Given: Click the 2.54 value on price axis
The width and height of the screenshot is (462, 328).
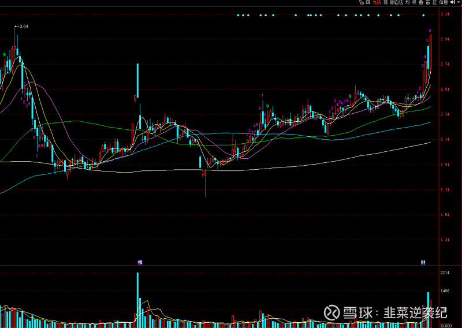Looking at the screenshot, I should 445,90.
